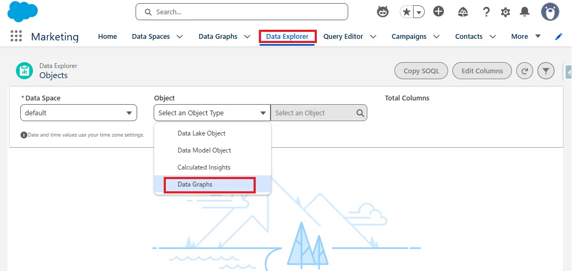Open the Query Editor tab
Viewport: 572px width, 271px height.
343,37
